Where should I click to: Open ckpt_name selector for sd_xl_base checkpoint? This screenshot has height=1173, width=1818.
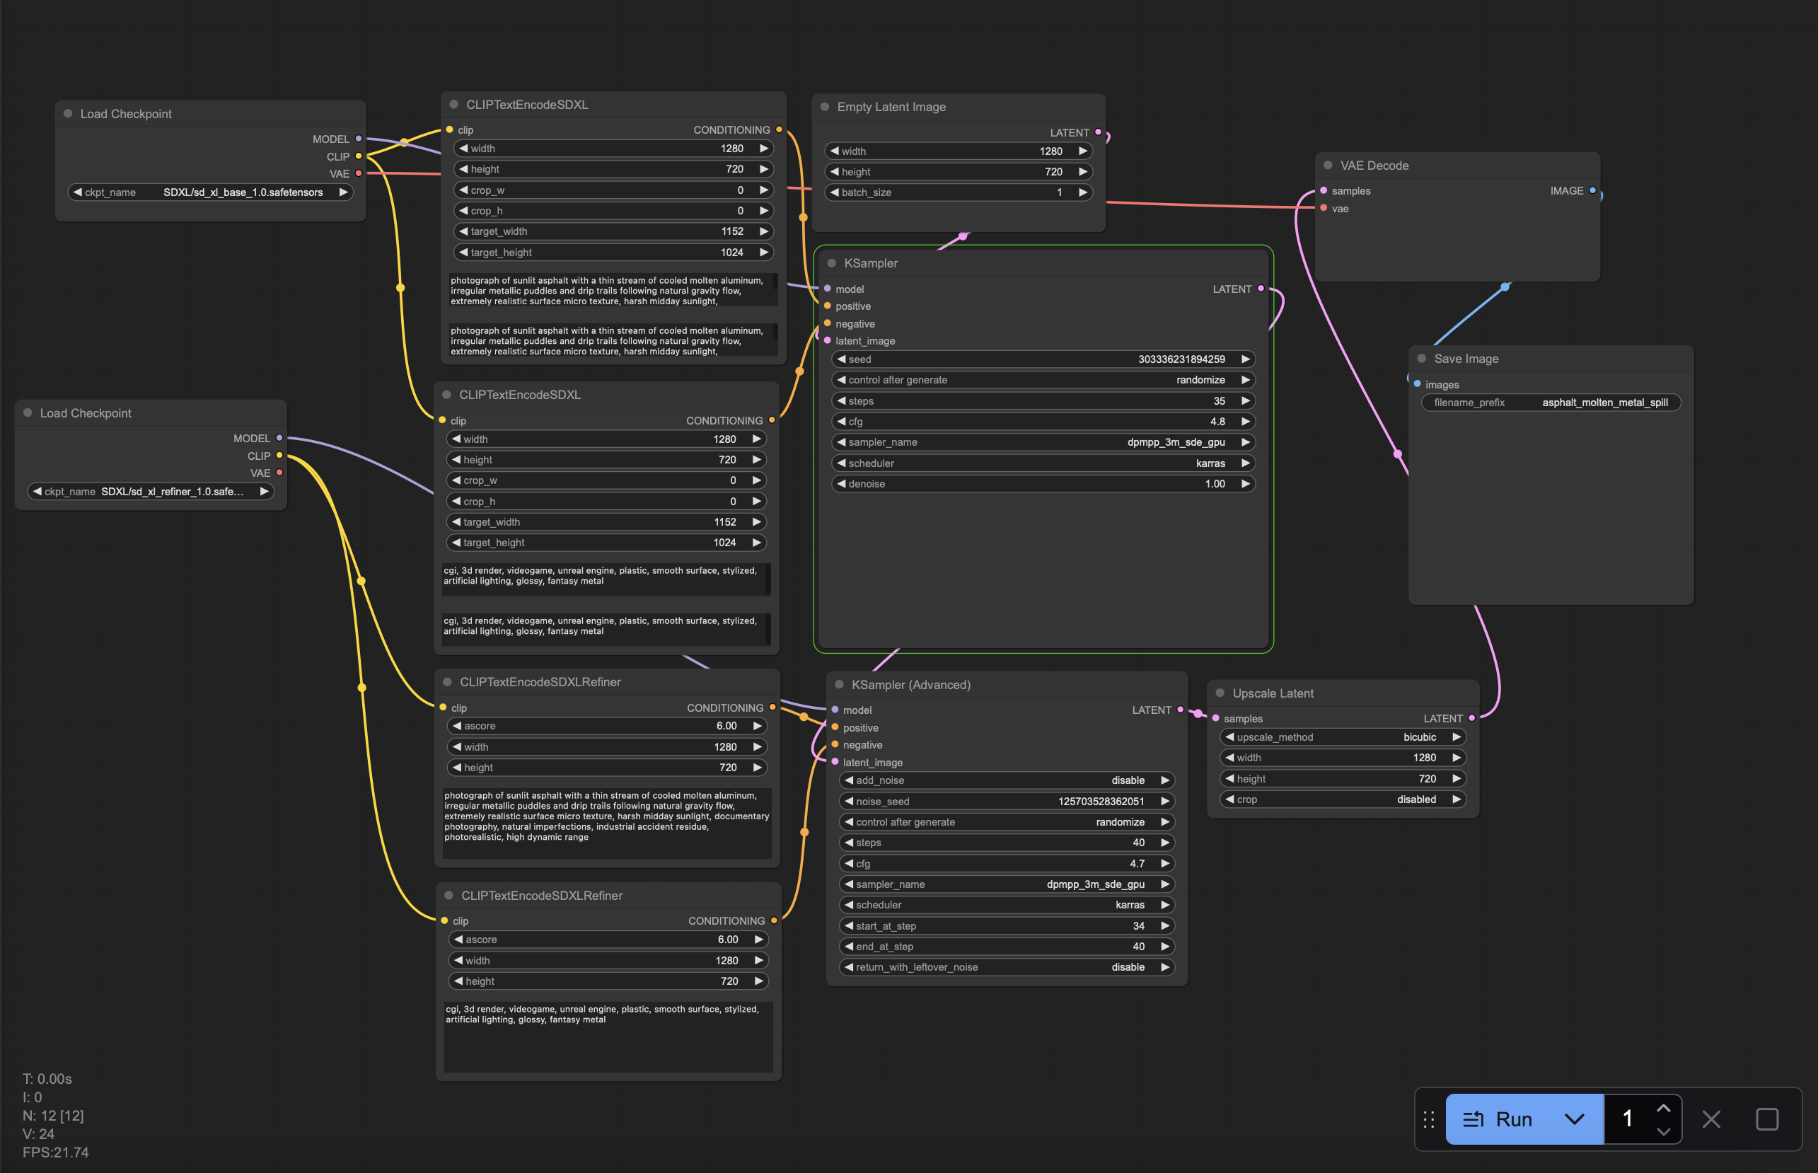tap(210, 192)
